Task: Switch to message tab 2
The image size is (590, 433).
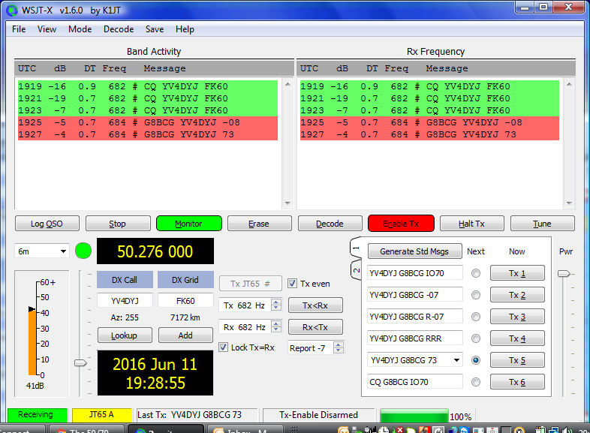Action: (x=356, y=270)
